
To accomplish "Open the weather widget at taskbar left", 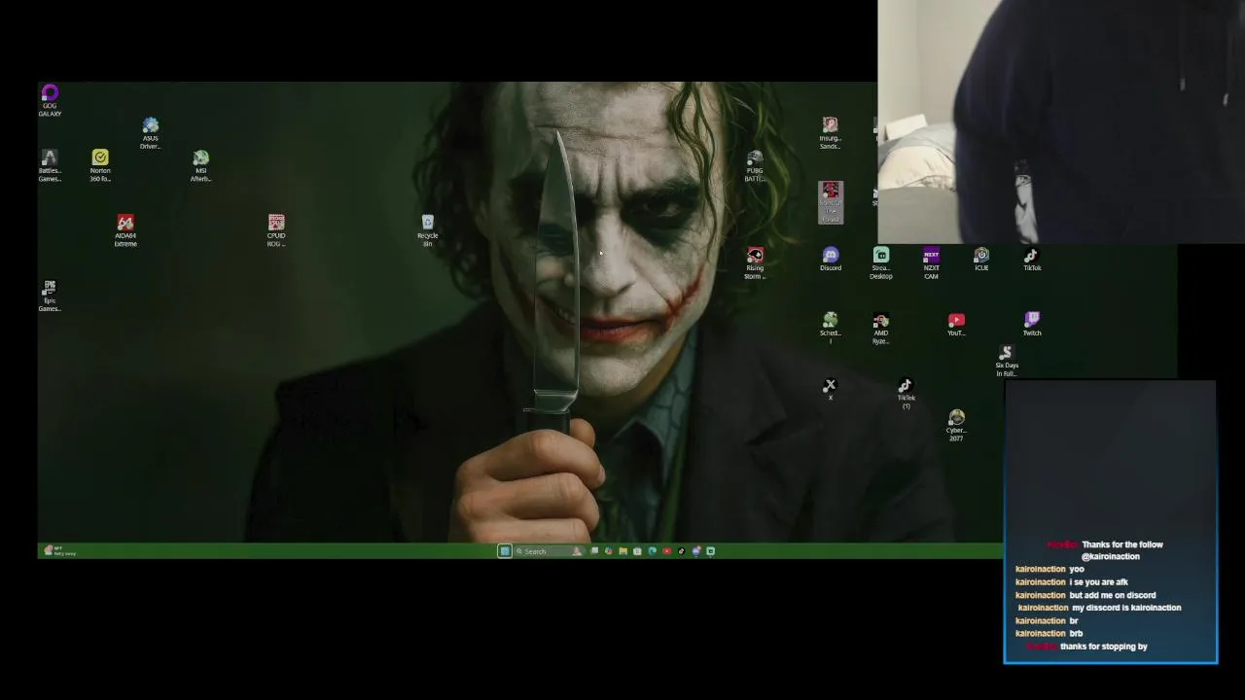I will [59, 551].
